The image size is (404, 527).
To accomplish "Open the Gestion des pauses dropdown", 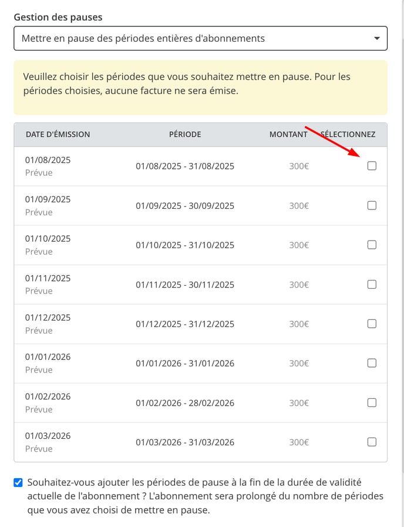I will 200,38.
